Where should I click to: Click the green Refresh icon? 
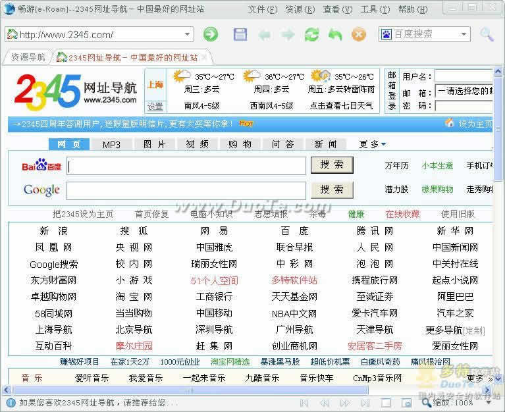(x=312, y=34)
